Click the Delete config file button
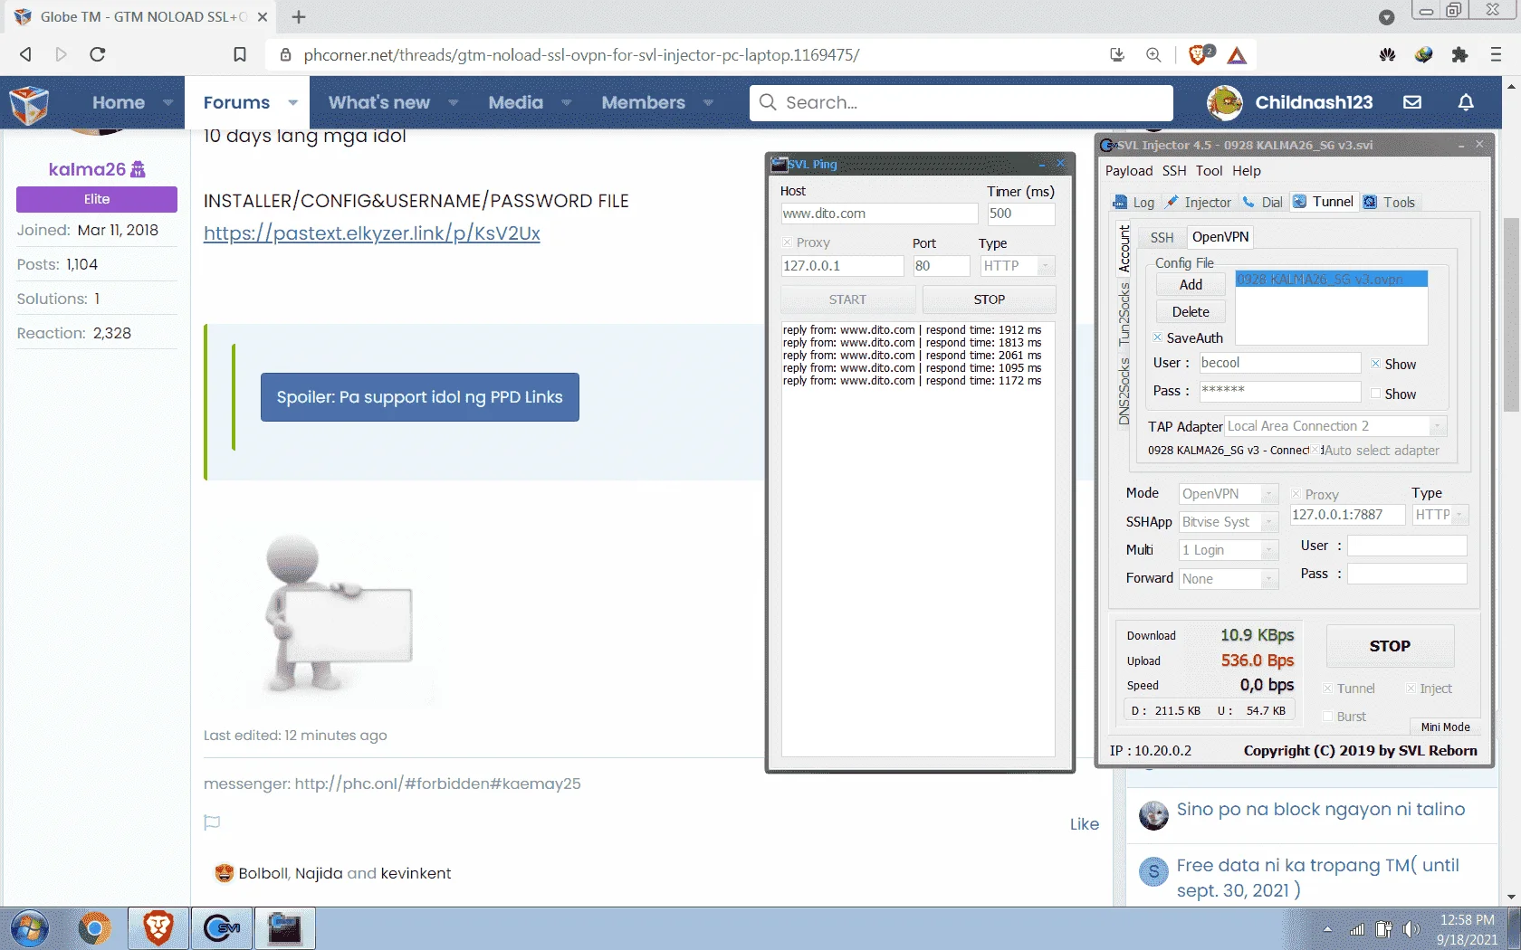The image size is (1521, 950). point(1191,311)
